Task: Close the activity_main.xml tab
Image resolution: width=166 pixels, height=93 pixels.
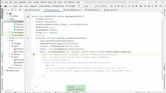Action: [41, 10]
